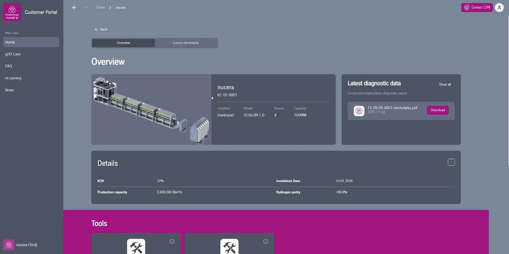Screen dimensions: 509x254
Task: Switch to the nucera electrolytiq tab
Action: tap(185, 43)
